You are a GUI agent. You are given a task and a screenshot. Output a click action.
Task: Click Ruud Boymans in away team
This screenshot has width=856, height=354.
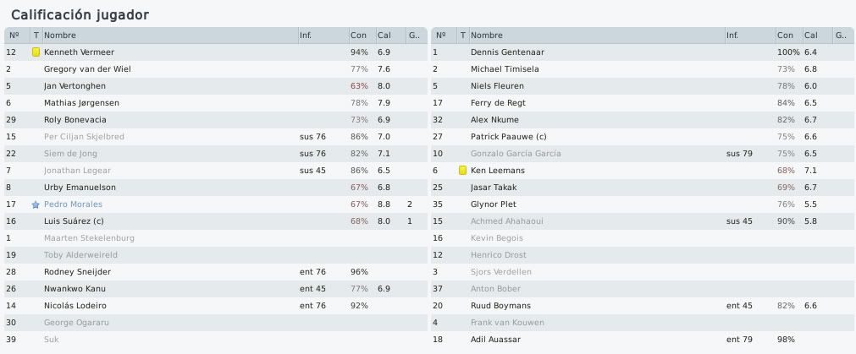[500, 306]
